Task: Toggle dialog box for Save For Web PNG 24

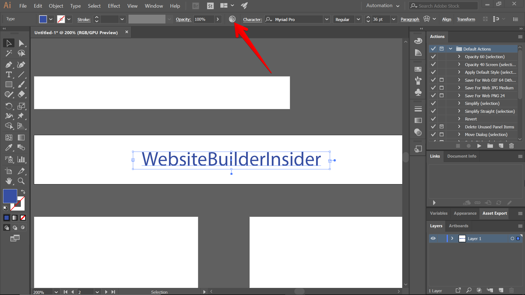Action: point(442,96)
